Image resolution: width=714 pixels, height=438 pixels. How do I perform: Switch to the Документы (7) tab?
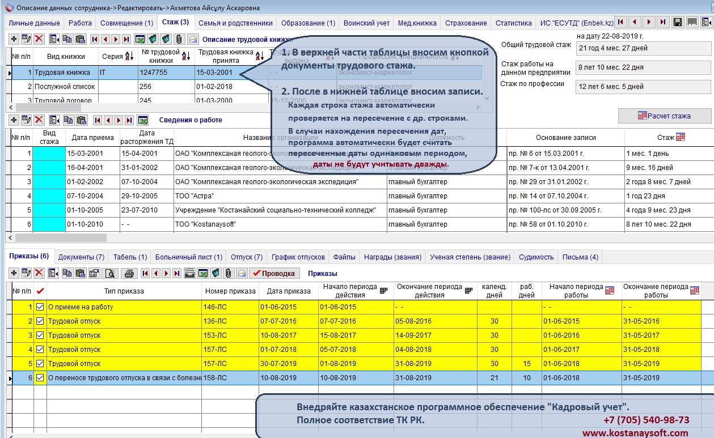81,257
